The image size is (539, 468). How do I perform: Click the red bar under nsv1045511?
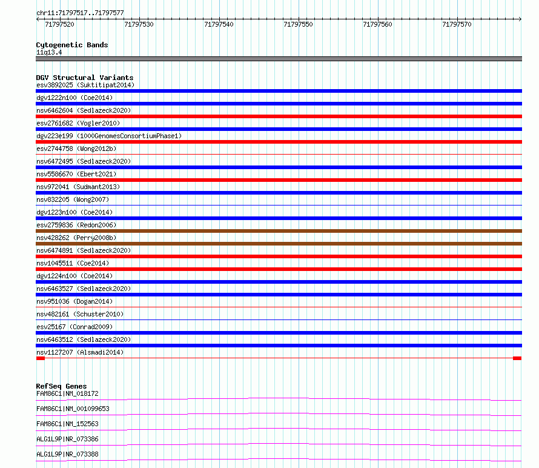coord(279,269)
